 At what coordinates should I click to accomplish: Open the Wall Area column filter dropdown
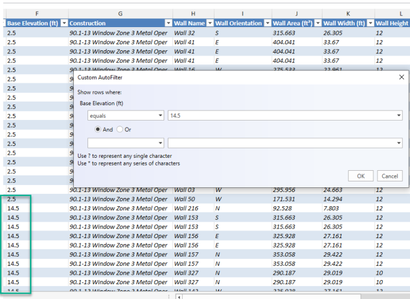tap(318, 23)
